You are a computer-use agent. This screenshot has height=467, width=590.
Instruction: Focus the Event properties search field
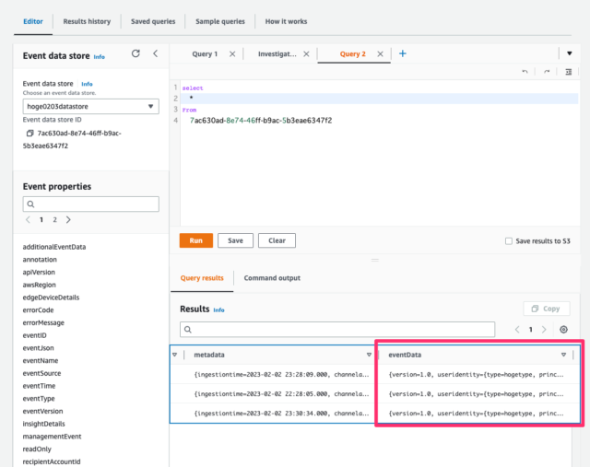coord(90,204)
